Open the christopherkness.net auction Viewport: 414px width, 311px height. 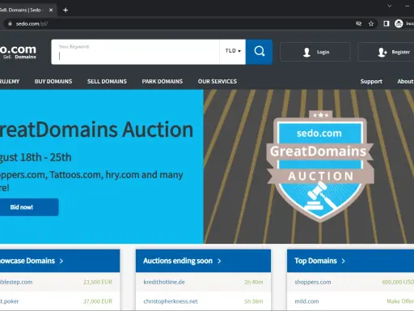click(x=171, y=301)
